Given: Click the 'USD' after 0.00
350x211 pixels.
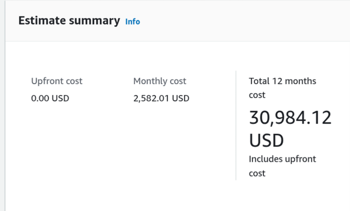Looking at the screenshot, I should [x=60, y=99].
